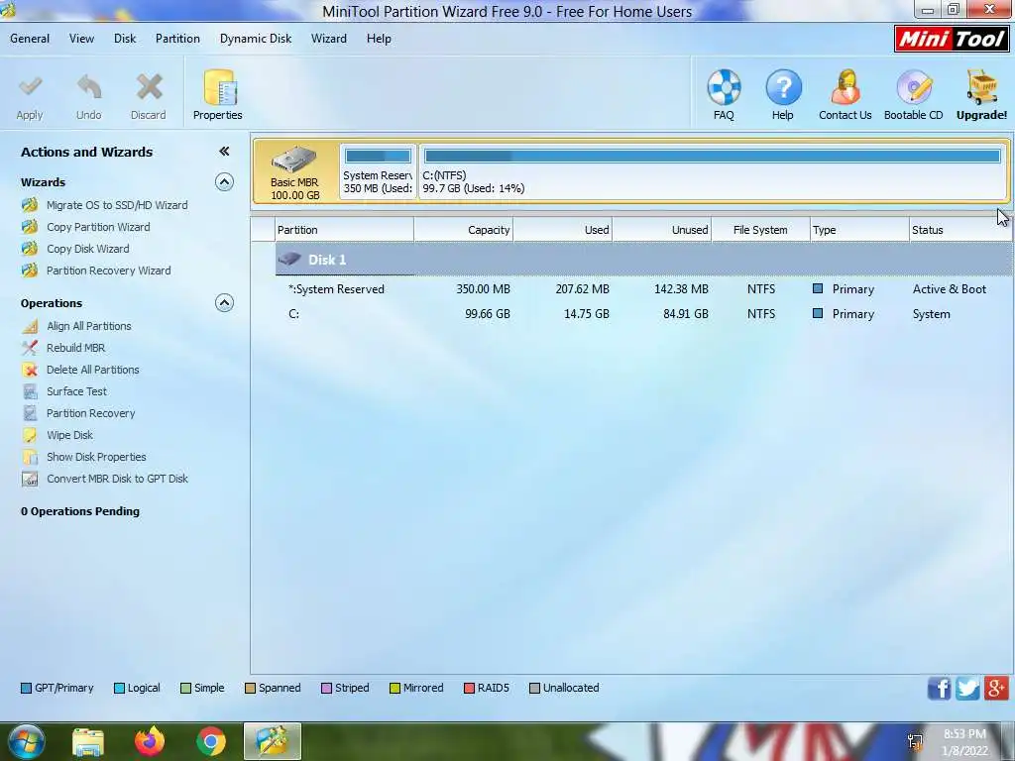Run a Surface Test
This screenshot has height=761, width=1015.
pos(76,391)
